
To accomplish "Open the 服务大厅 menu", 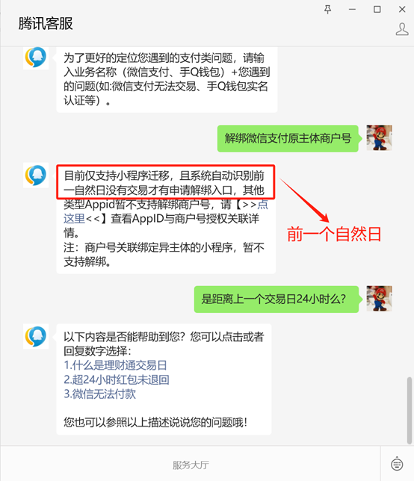I will pos(191,465).
